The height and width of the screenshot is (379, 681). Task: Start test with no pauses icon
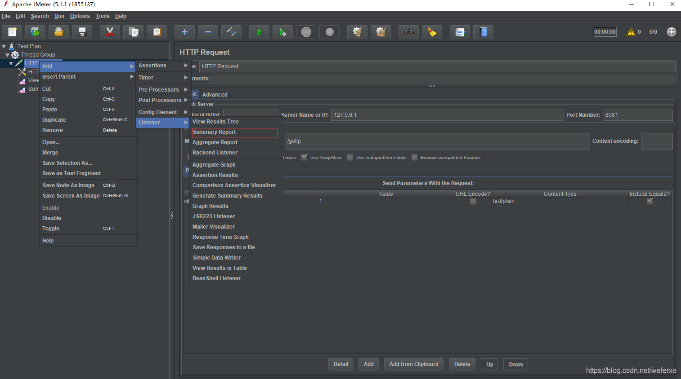point(283,32)
